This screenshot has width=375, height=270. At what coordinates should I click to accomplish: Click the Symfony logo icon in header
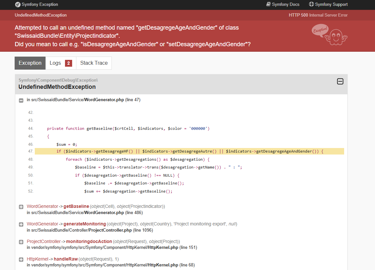[18, 5]
